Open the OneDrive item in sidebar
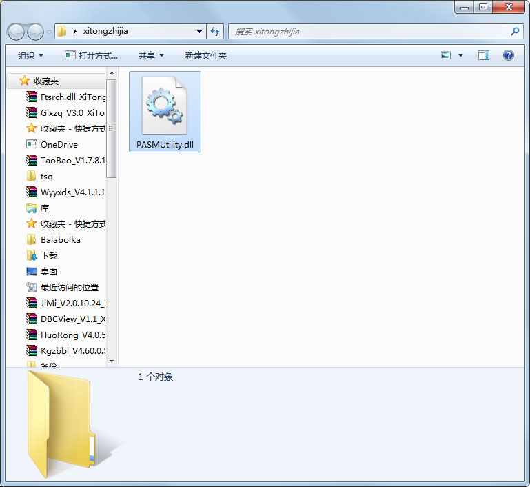This screenshot has height=487, width=530. (x=59, y=145)
